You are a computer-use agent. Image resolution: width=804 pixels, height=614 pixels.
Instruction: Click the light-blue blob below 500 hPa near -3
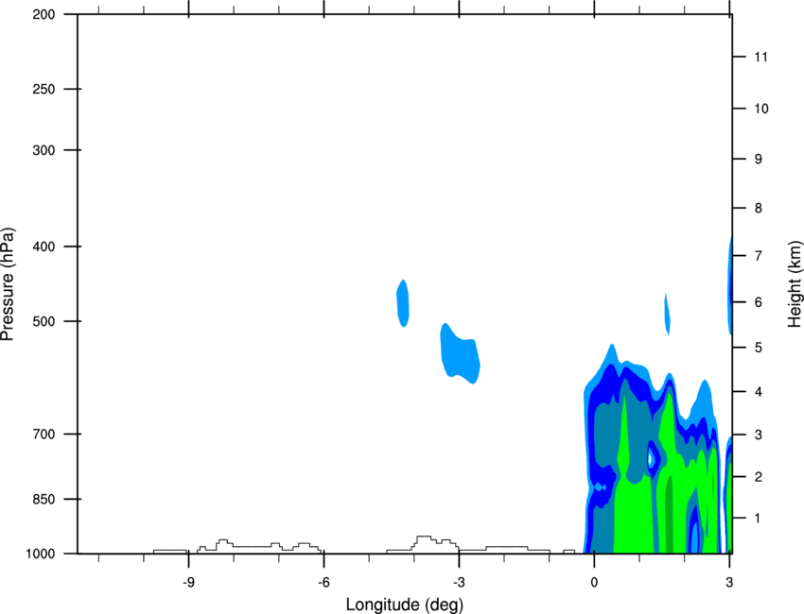point(460,354)
